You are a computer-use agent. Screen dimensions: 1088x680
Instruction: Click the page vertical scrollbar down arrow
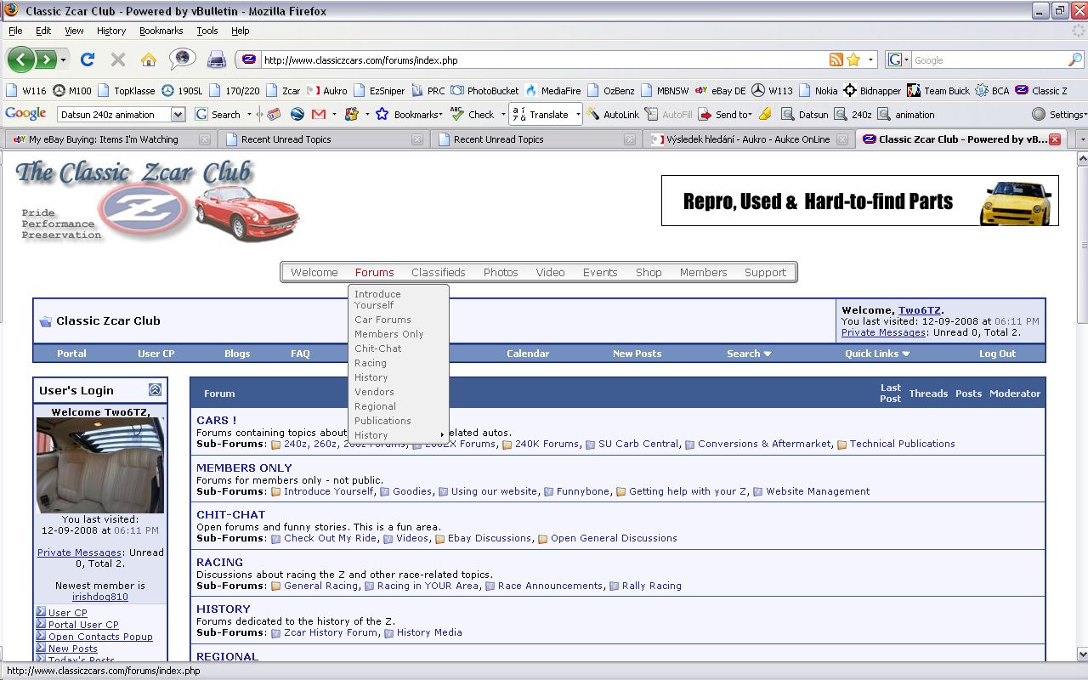pyautogui.click(x=1081, y=654)
